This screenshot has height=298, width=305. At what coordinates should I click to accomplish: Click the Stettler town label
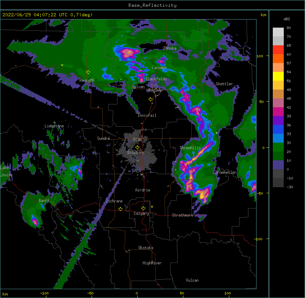(224, 84)
